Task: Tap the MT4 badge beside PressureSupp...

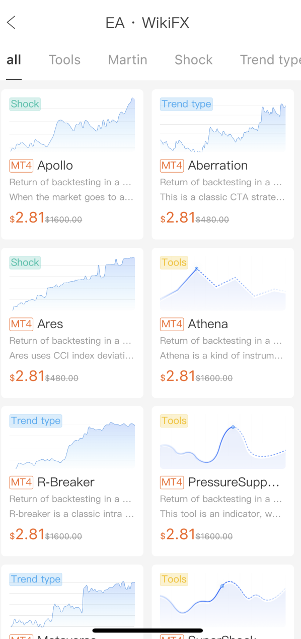Action: click(x=172, y=482)
